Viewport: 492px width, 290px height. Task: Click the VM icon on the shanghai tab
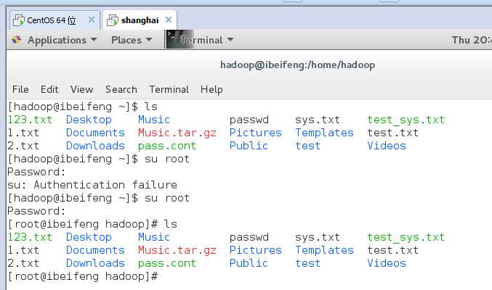tap(112, 20)
